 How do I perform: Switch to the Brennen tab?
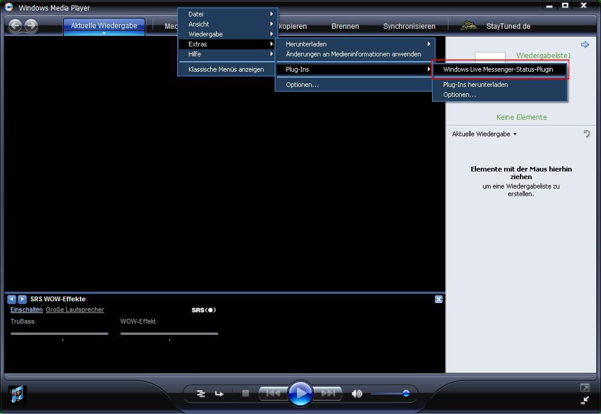pyautogui.click(x=345, y=26)
